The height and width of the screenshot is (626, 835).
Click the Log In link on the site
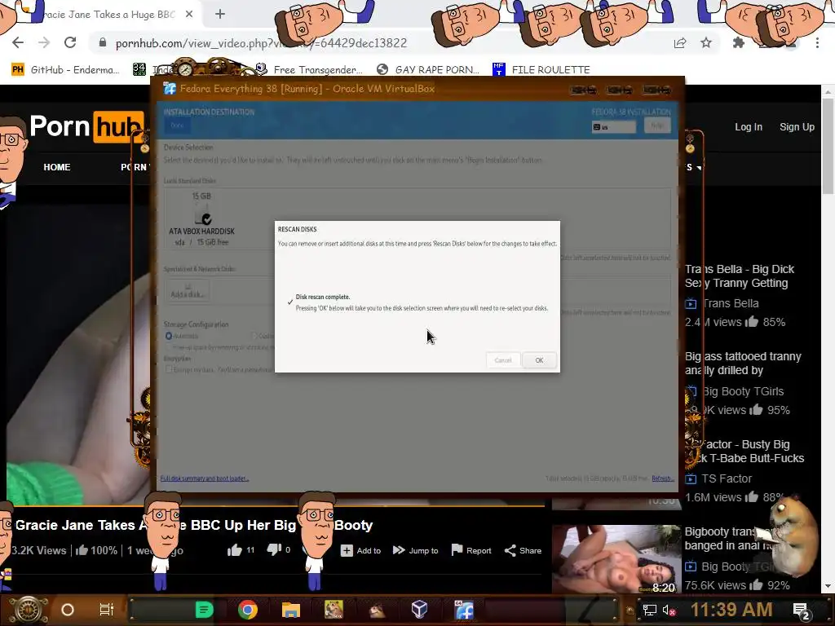point(749,127)
